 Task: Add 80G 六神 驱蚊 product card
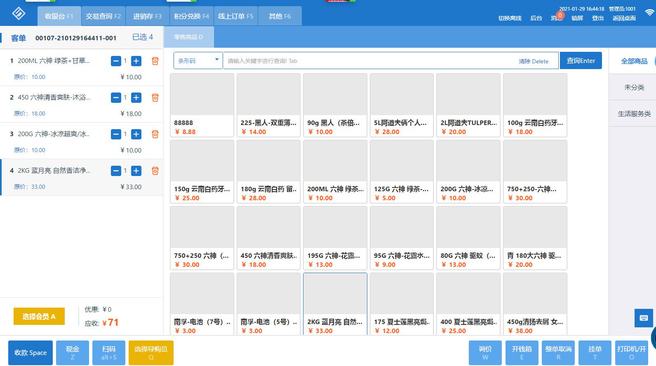468,238
